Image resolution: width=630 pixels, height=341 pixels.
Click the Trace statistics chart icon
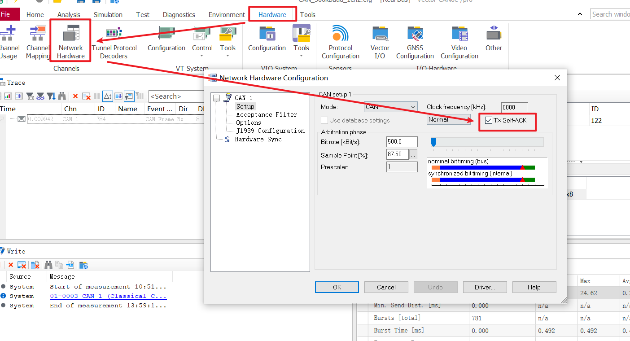click(x=8, y=96)
